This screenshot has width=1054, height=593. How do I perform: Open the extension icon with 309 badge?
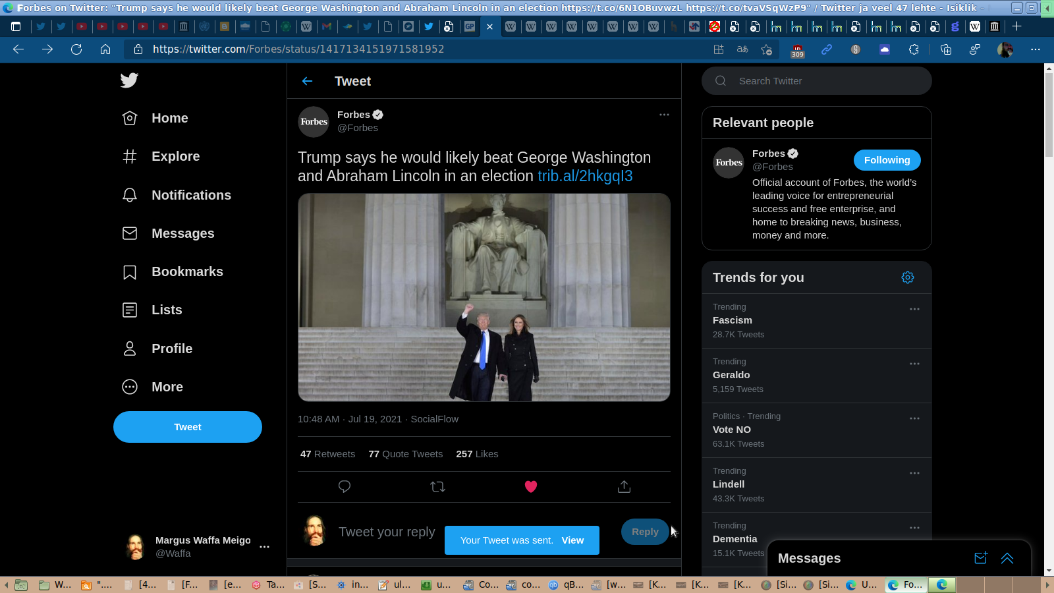pos(797,50)
